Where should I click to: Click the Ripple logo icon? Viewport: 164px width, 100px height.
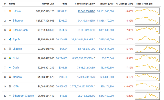coord(10,39)
